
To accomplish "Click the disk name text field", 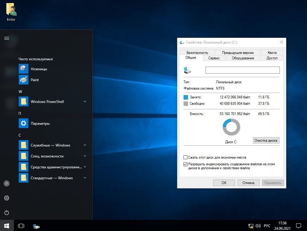I will (242, 70).
